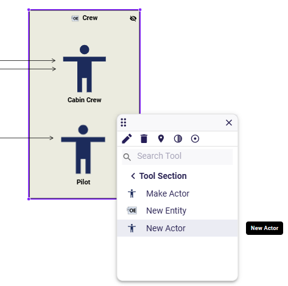Click the location pin icon
The height and width of the screenshot is (286, 288).
[161, 139]
